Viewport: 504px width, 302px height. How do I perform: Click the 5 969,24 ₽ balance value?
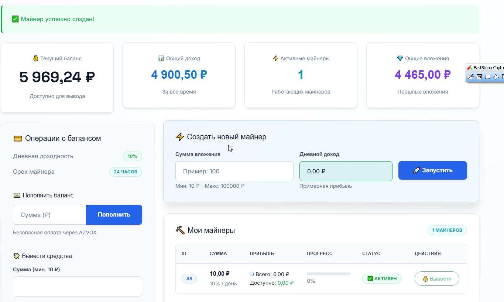pyautogui.click(x=57, y=77)
